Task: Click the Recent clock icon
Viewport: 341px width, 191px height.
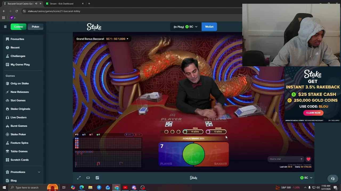Action: [7, 47]
